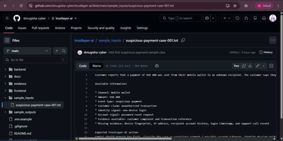Select Blame view toggle
Image resolution: width=283 pixels, height=141 pixels.
[x=97, y=66]
